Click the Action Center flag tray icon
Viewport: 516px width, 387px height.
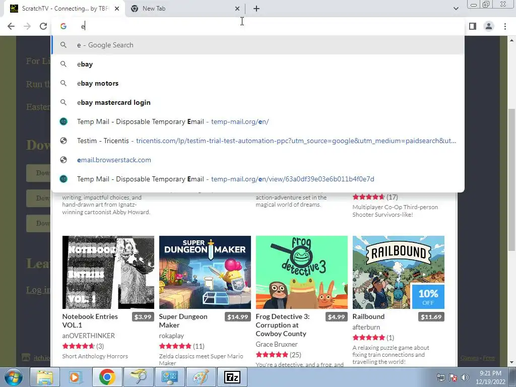[x=453, y=377]
